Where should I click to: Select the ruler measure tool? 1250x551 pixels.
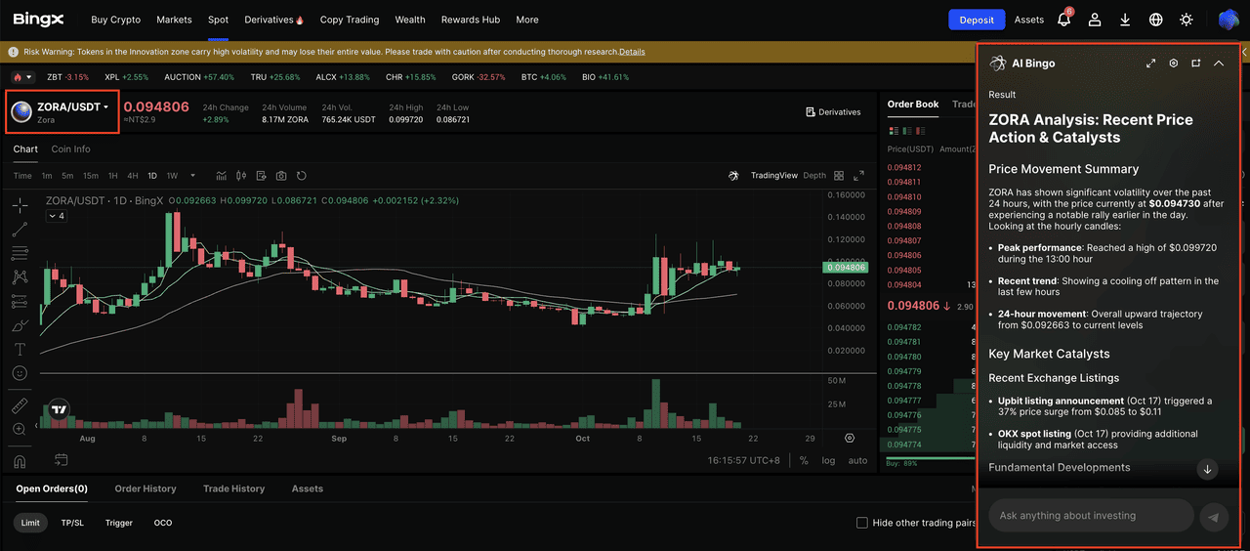(x=20, y=405)
